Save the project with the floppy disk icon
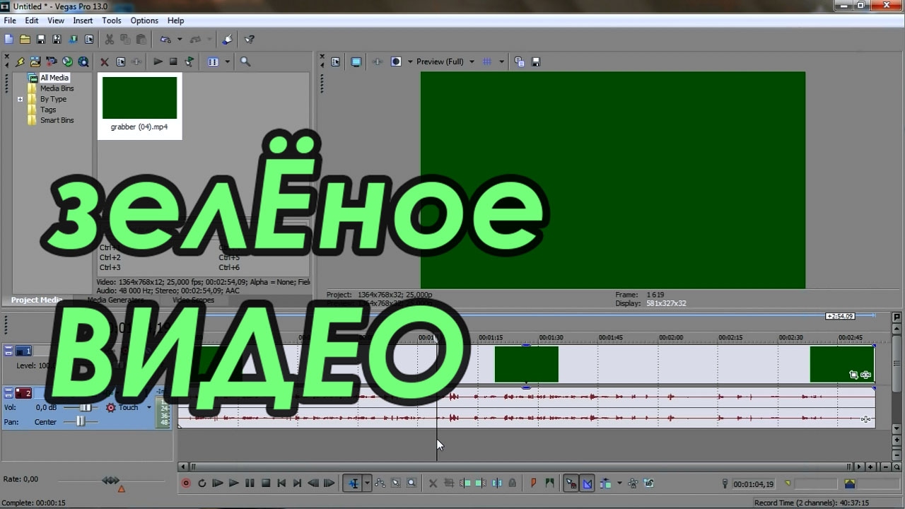905x509 pixels. point(41,40)
